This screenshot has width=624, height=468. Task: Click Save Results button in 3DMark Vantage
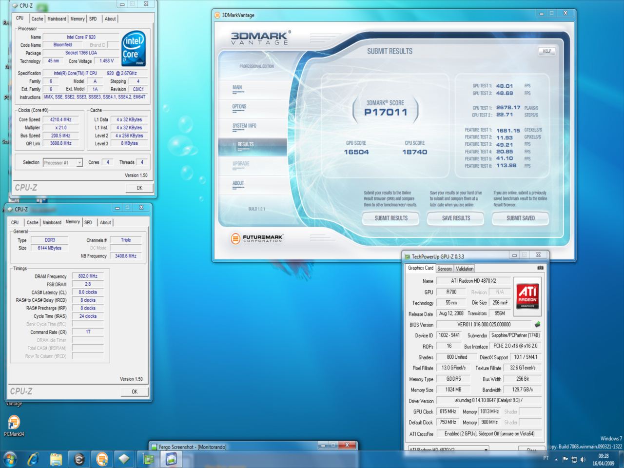pos(456,218)
